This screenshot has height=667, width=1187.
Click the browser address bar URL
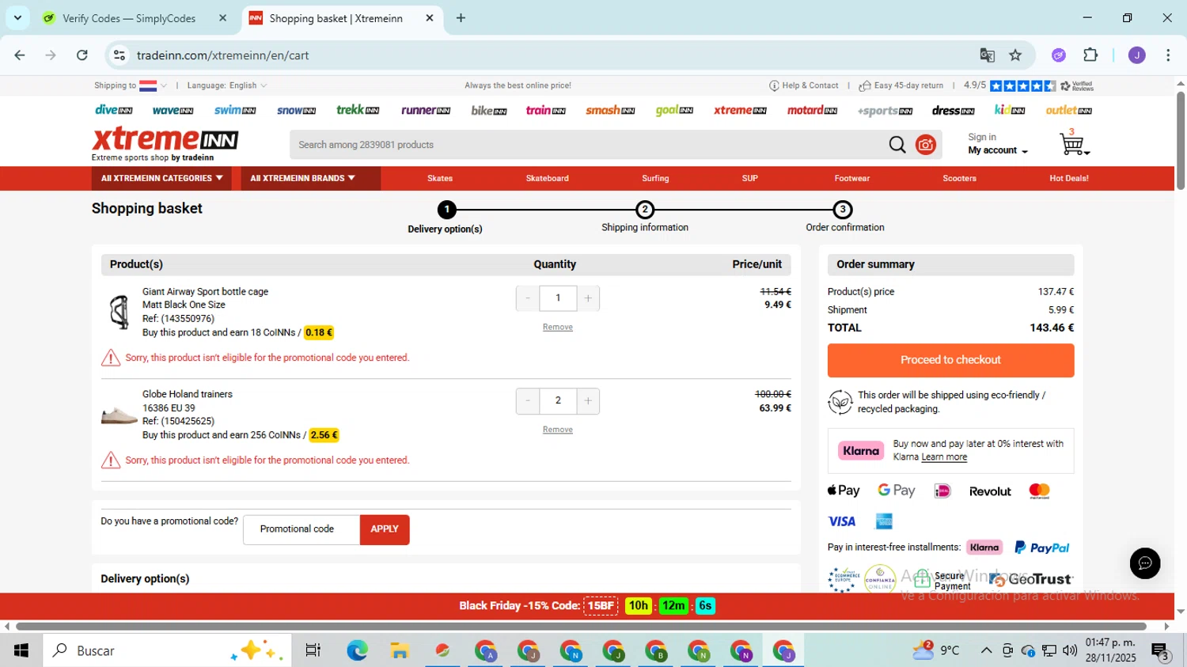222,55
